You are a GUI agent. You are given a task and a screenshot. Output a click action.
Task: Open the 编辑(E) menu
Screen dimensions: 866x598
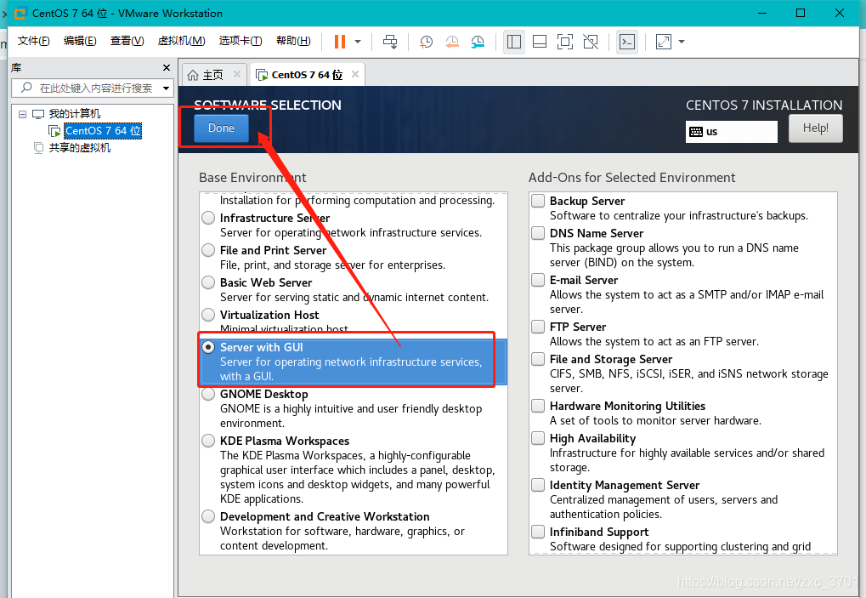pyautogui.click(x=80, y=41)
